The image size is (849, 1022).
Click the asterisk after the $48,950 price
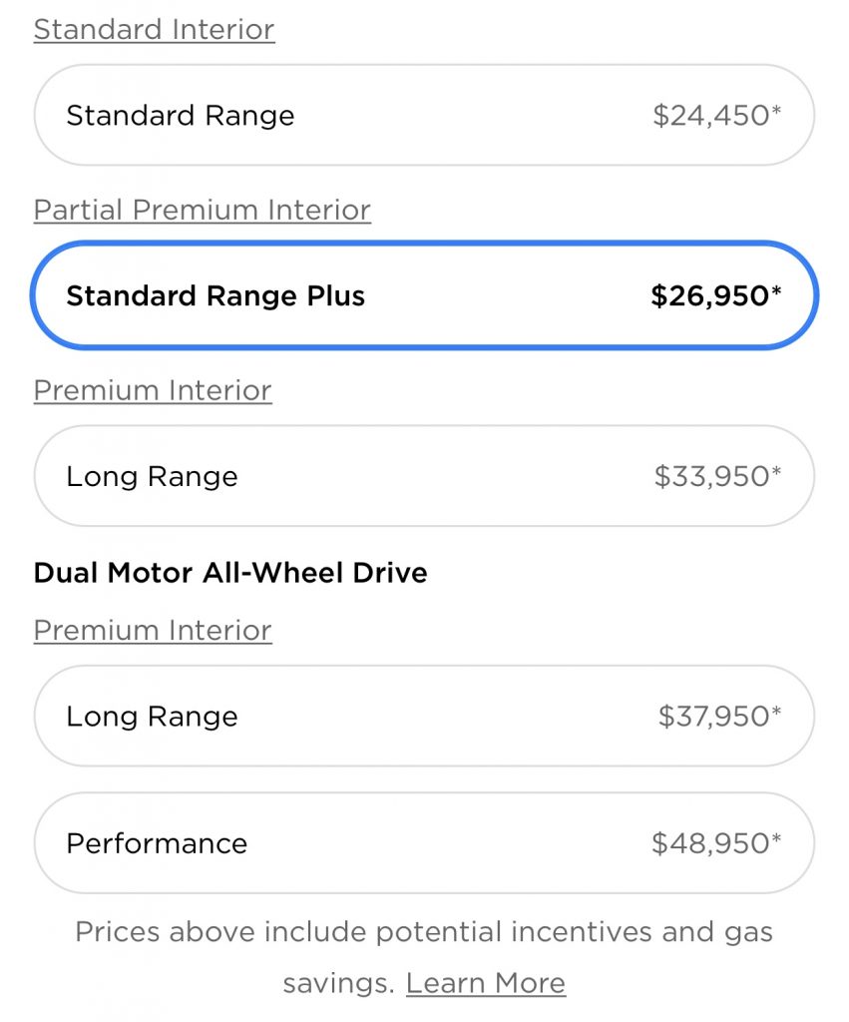(x=776, y=839)
